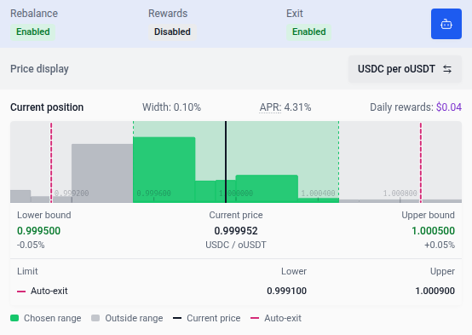The width and height of the screenshot is (472, 335).
Task: Click the right pink auto-exit marker line
Action: 421,162
